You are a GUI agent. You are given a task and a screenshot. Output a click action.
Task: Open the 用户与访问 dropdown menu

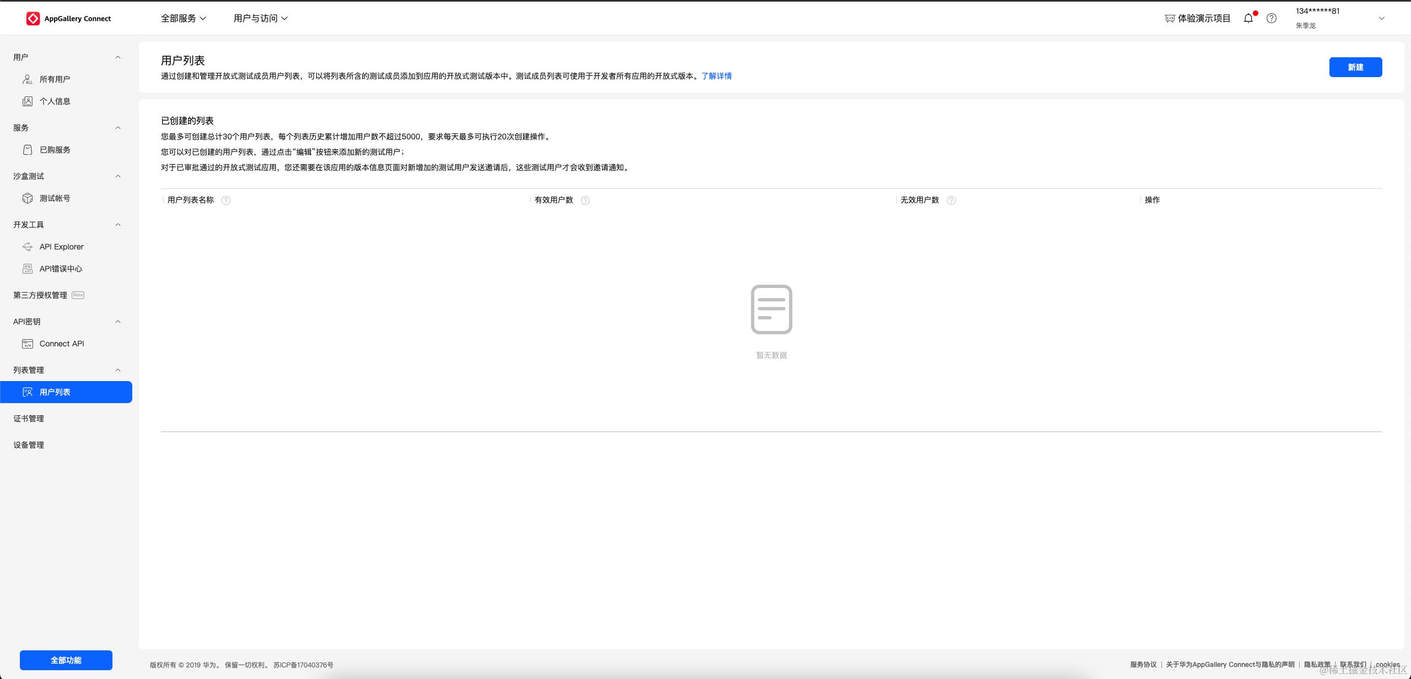pos(260,18)
